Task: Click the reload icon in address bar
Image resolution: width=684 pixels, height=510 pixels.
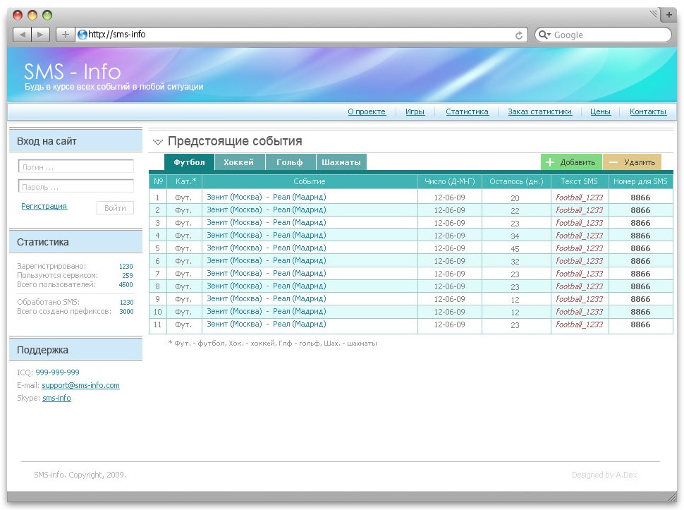Action: (520, 35)
